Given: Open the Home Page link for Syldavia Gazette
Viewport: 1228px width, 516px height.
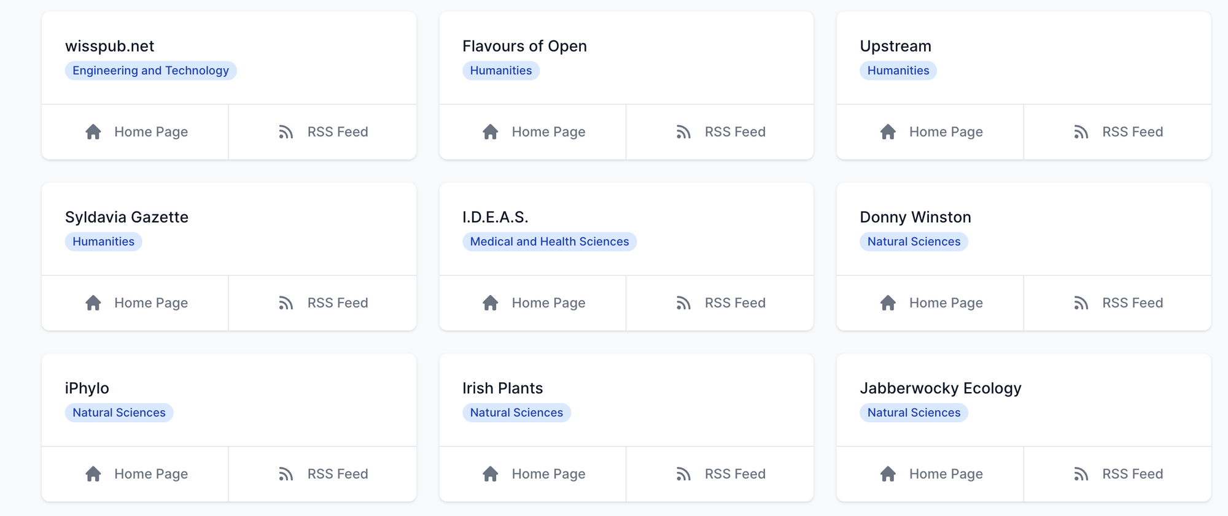Looking at the screenshot, I should pos(150,303).
